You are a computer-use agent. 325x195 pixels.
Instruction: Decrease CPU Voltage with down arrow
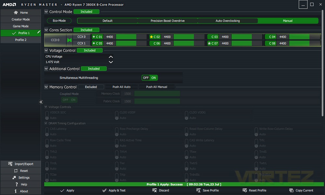[111, 62]
